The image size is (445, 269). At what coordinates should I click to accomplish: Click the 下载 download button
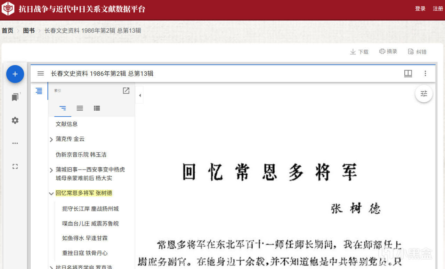tap(359, 52)
